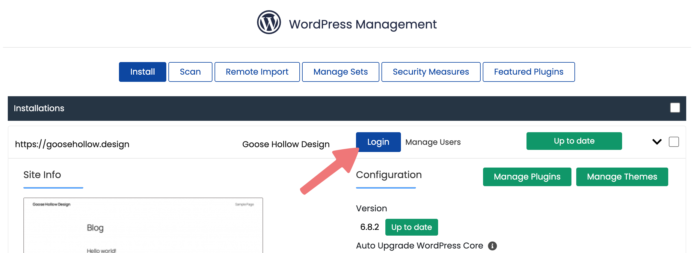Screen dimensions: 694x253
Task: Open the Scan tab
Action: click(x=190, y=72)
